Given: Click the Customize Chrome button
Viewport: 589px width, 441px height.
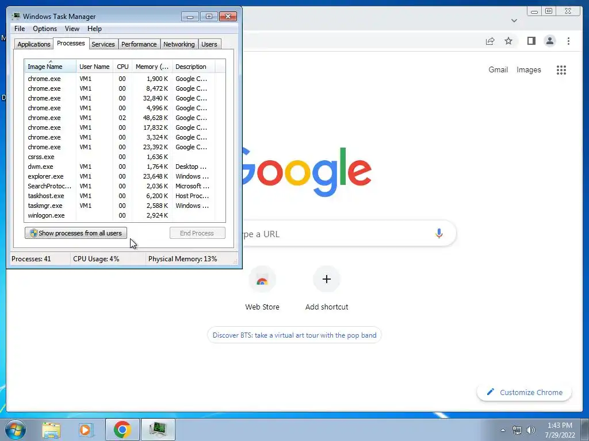Looking at the screenshot, I should pos(525,392).
